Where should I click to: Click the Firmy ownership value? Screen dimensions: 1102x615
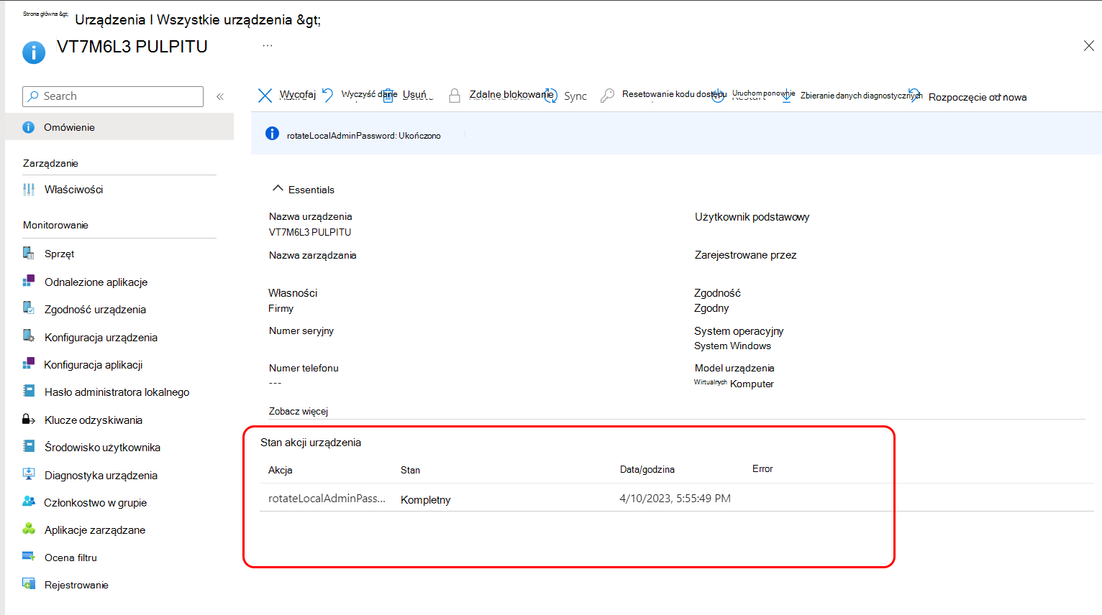[281, 308]
